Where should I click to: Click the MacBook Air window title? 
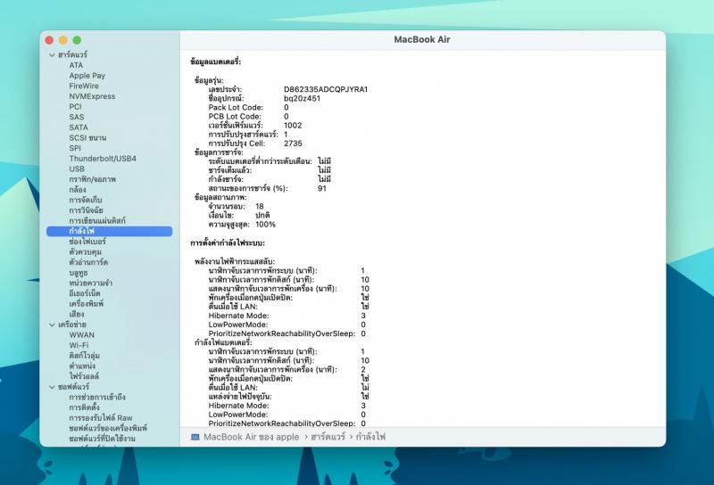(422, 39)
